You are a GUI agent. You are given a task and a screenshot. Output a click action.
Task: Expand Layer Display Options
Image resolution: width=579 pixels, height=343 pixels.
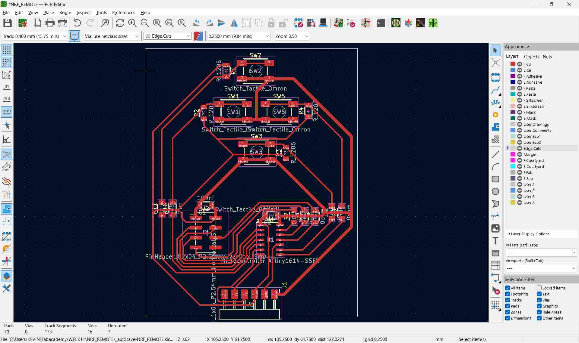tap(530, 234)
